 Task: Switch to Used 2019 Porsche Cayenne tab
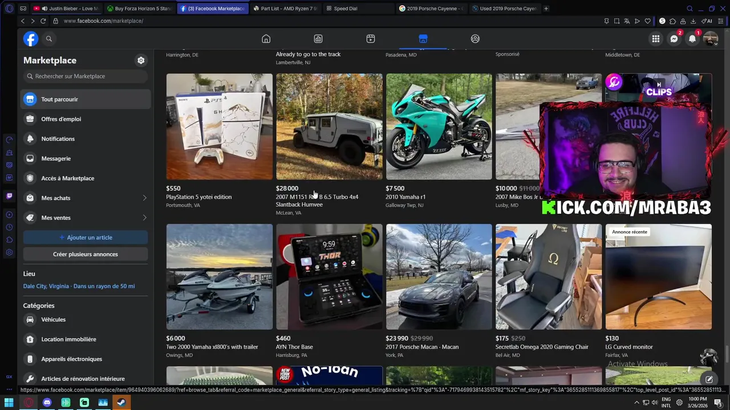(505, 9)
